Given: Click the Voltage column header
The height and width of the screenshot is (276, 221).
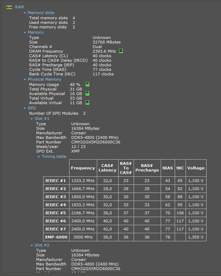Looking at the screenshot, I should [x=196, y=168].
